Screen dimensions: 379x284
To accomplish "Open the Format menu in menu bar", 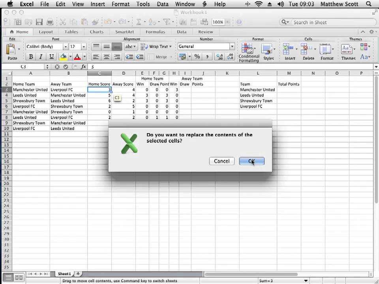I will click(120, 4).
